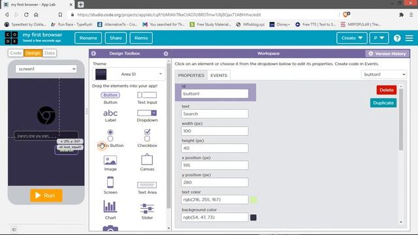Open Brave shields icon
Screen dimensions: 418x235
pos(346,14)
